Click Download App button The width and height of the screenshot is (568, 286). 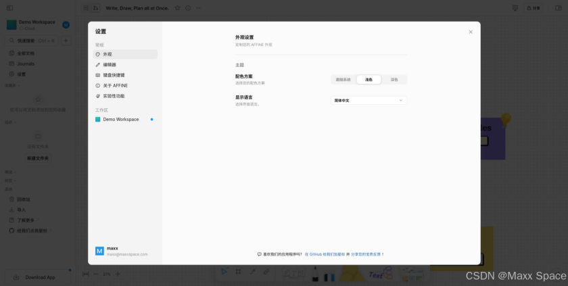(x=38, y=277)
